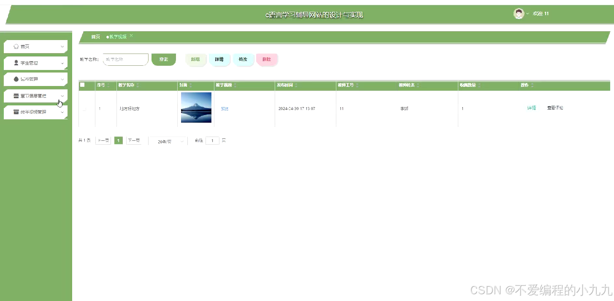
Task: Click the 查看评论 link in row 1
Action: click(555, 108)
